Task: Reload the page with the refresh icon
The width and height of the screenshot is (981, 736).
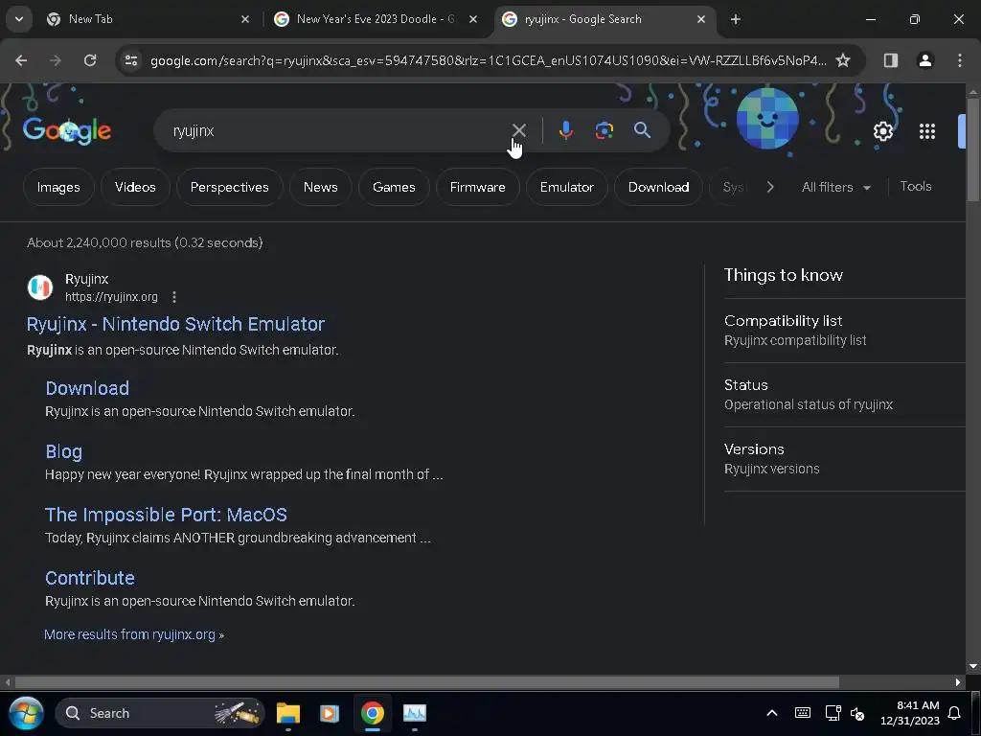Action: tap(90, 60)
